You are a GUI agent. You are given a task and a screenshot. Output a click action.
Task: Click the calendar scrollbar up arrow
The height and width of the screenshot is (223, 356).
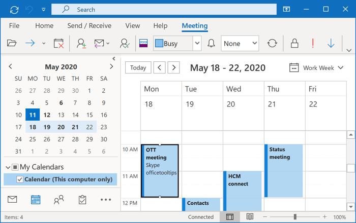351,135
